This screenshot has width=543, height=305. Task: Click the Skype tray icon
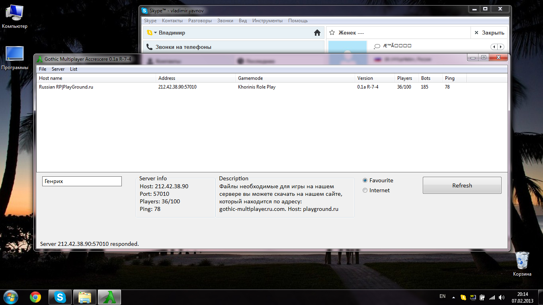(x=463, y=297)
